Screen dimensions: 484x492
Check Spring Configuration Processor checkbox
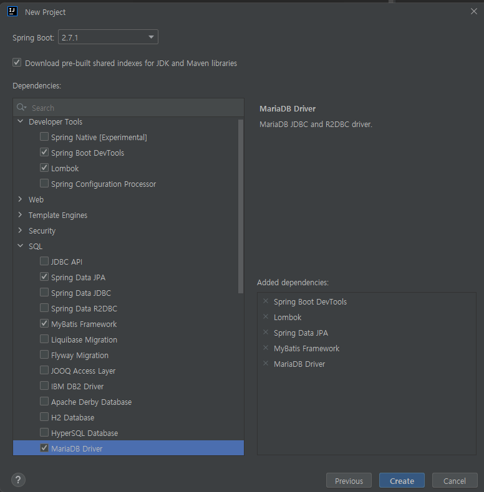pos(44,183)
